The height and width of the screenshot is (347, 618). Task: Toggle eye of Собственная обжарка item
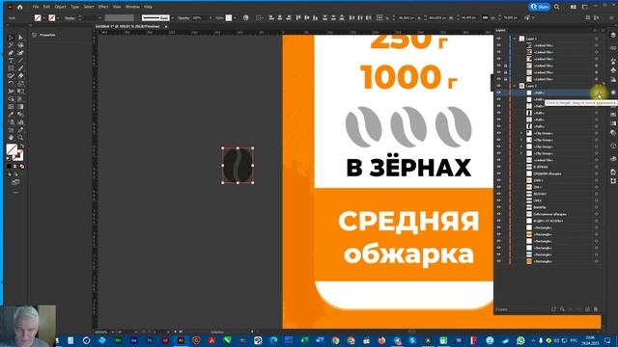pos(499,214)
